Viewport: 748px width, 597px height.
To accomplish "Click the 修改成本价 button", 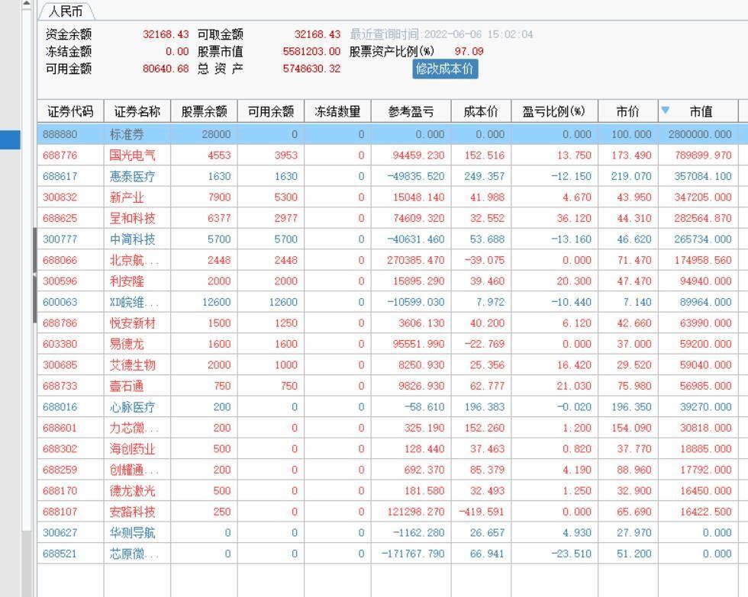I will pyautogui.click(x=444, y=69).
